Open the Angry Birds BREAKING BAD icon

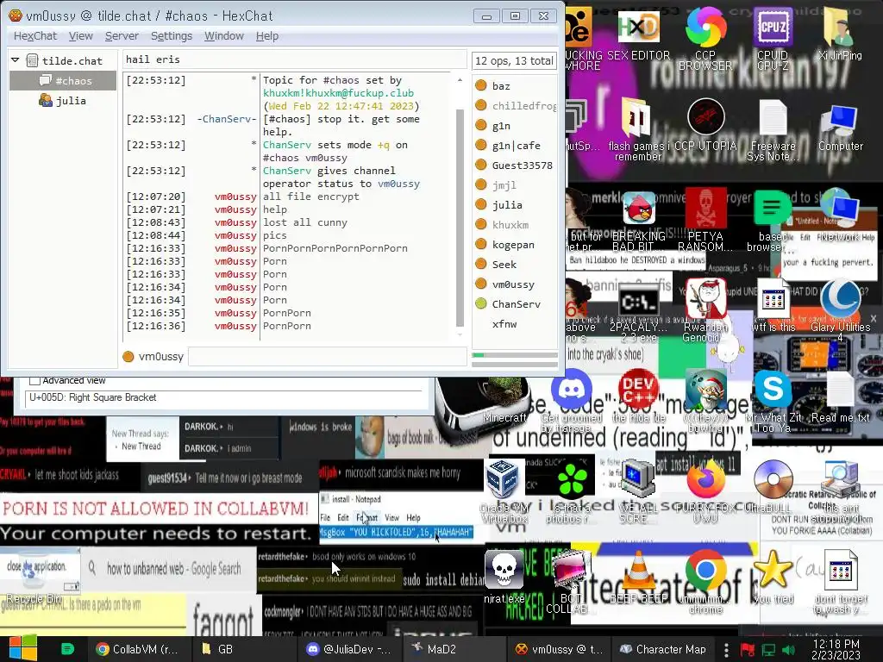coord(639,221)
